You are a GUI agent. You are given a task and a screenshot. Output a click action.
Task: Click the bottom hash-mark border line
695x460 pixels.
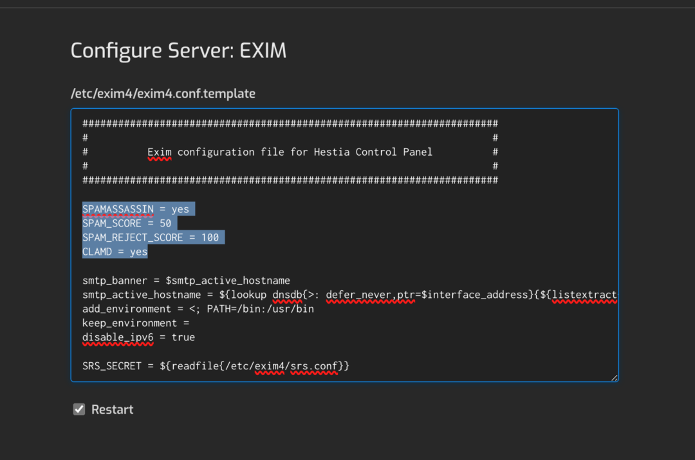click(290, 180)
